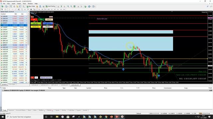
Task: Select the vertical line drawing tool
Action: tap(9, 9)
